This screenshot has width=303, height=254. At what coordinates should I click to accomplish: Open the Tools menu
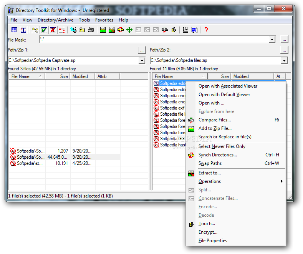point(84,20)
